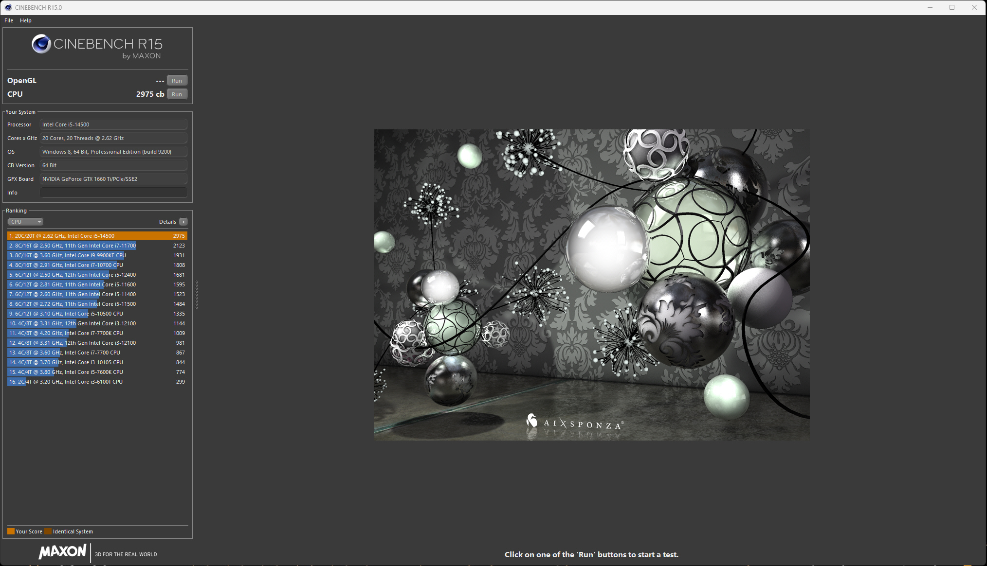
Task: Click the brown Identical System legend swatch
Action: (x=48, y=531)
